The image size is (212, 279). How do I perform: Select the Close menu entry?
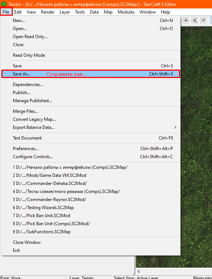(x=91, y=44)
